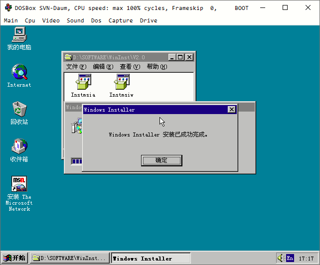Open the 帮助(H) menu
320x265 pixels.
[157, 67]
